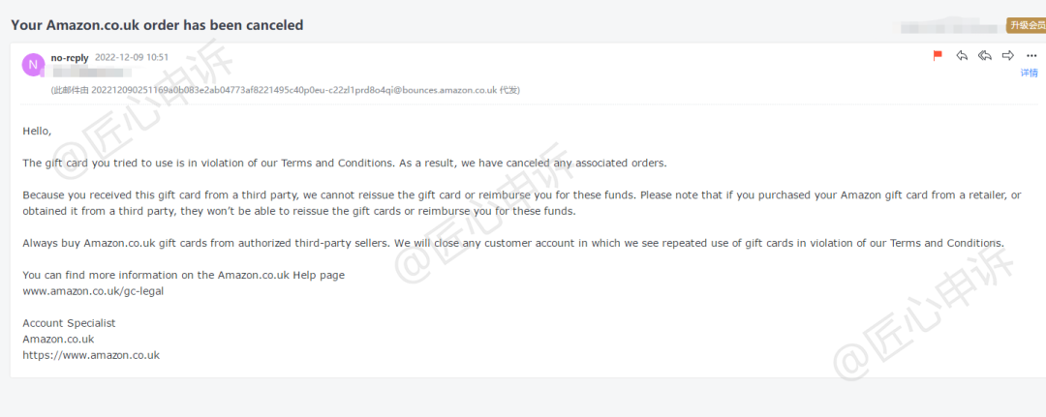Viewport: 1046px width, 417px height.
Task: Click the email subject 'Your Amazon.co.uk order has been canceled'
Action: click(x=158, y=25)
